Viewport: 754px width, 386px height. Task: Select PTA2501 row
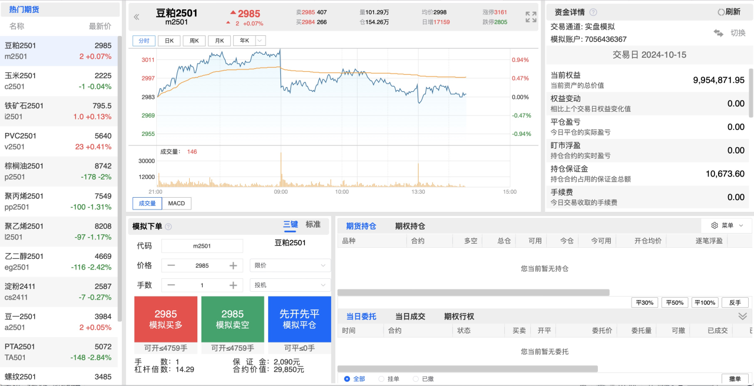tap(58, 352)
